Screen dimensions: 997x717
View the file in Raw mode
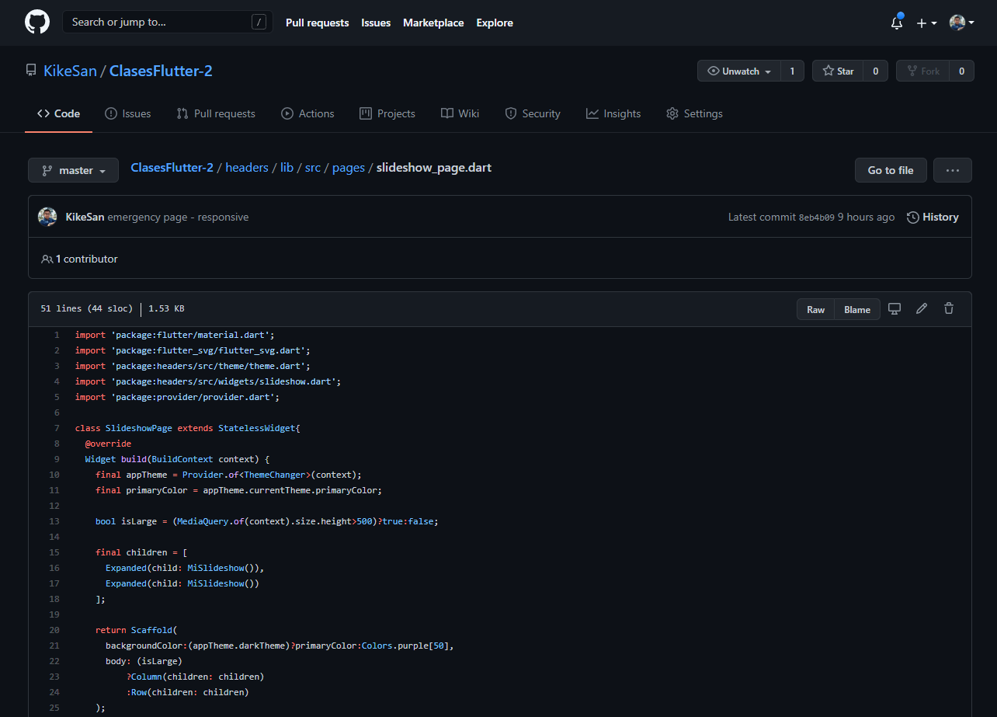(815, 308)
